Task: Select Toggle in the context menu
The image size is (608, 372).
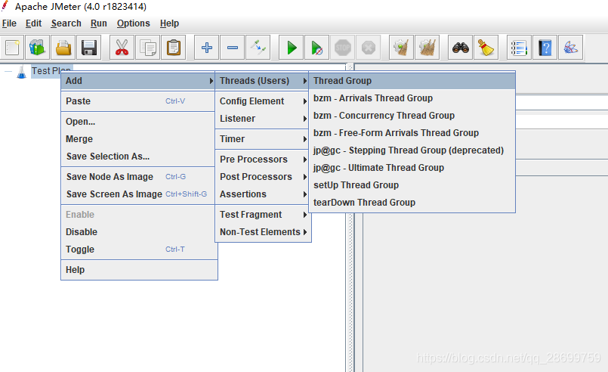Action: click(139, 250)
